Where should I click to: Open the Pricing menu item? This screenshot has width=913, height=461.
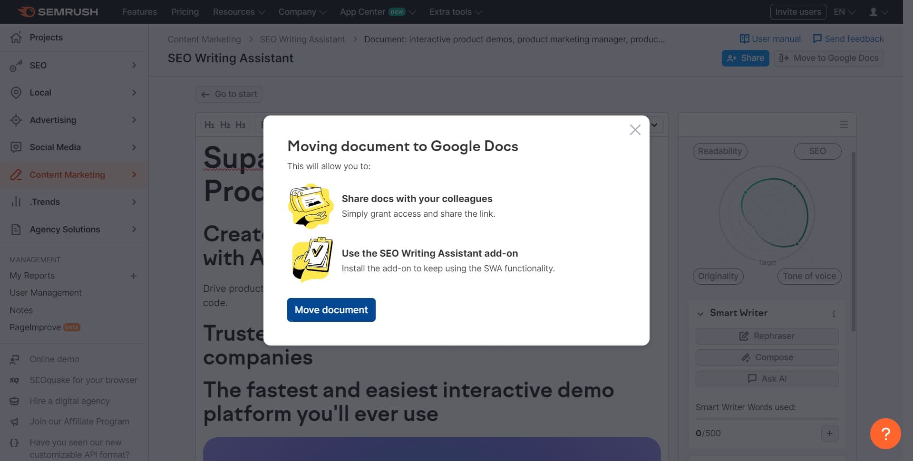click(x=185, y=11)
